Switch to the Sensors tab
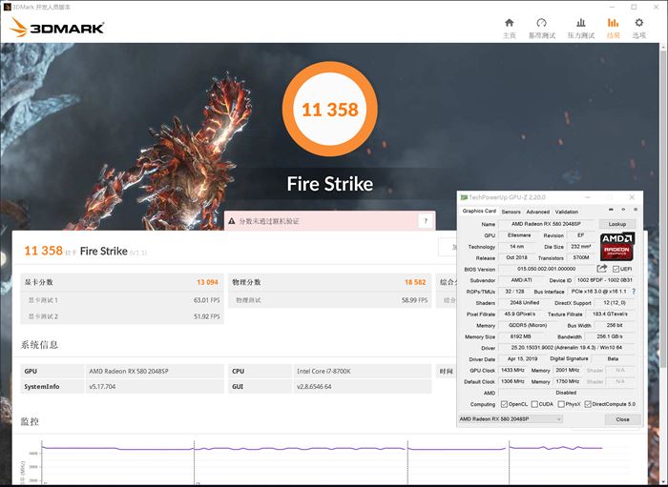 click(511, 212)
